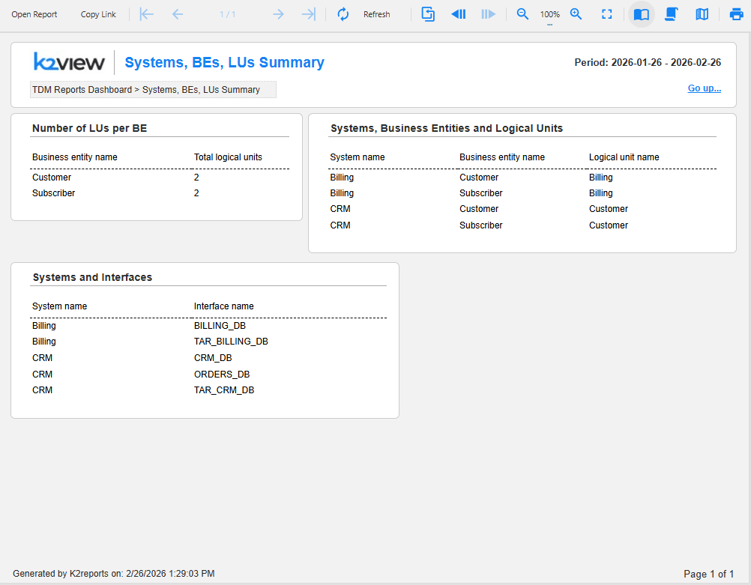Viewport: 751px width, 585px height.
Task: Switch to multi-page map view
Action: tap(702, 14)
